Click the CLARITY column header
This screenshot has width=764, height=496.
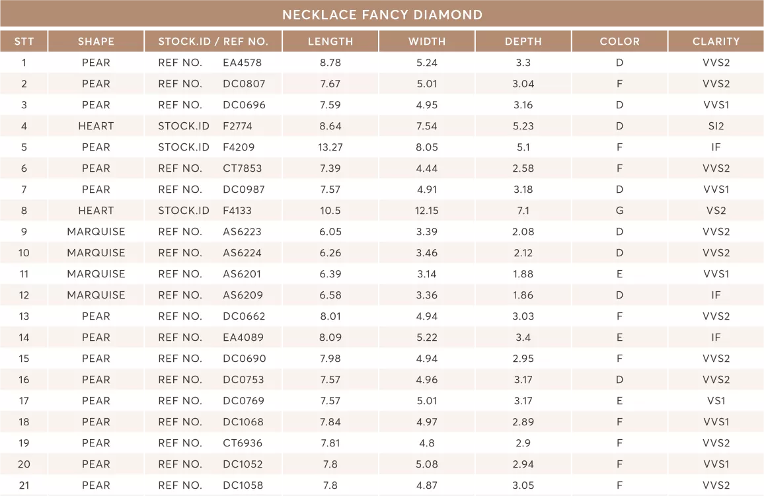click(x=716, y=42)
